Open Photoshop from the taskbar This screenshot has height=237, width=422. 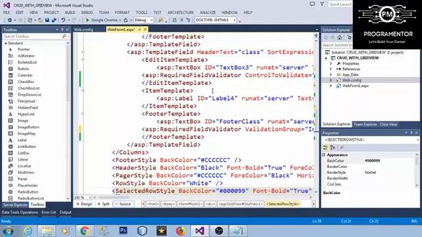(x=123, y=231)
